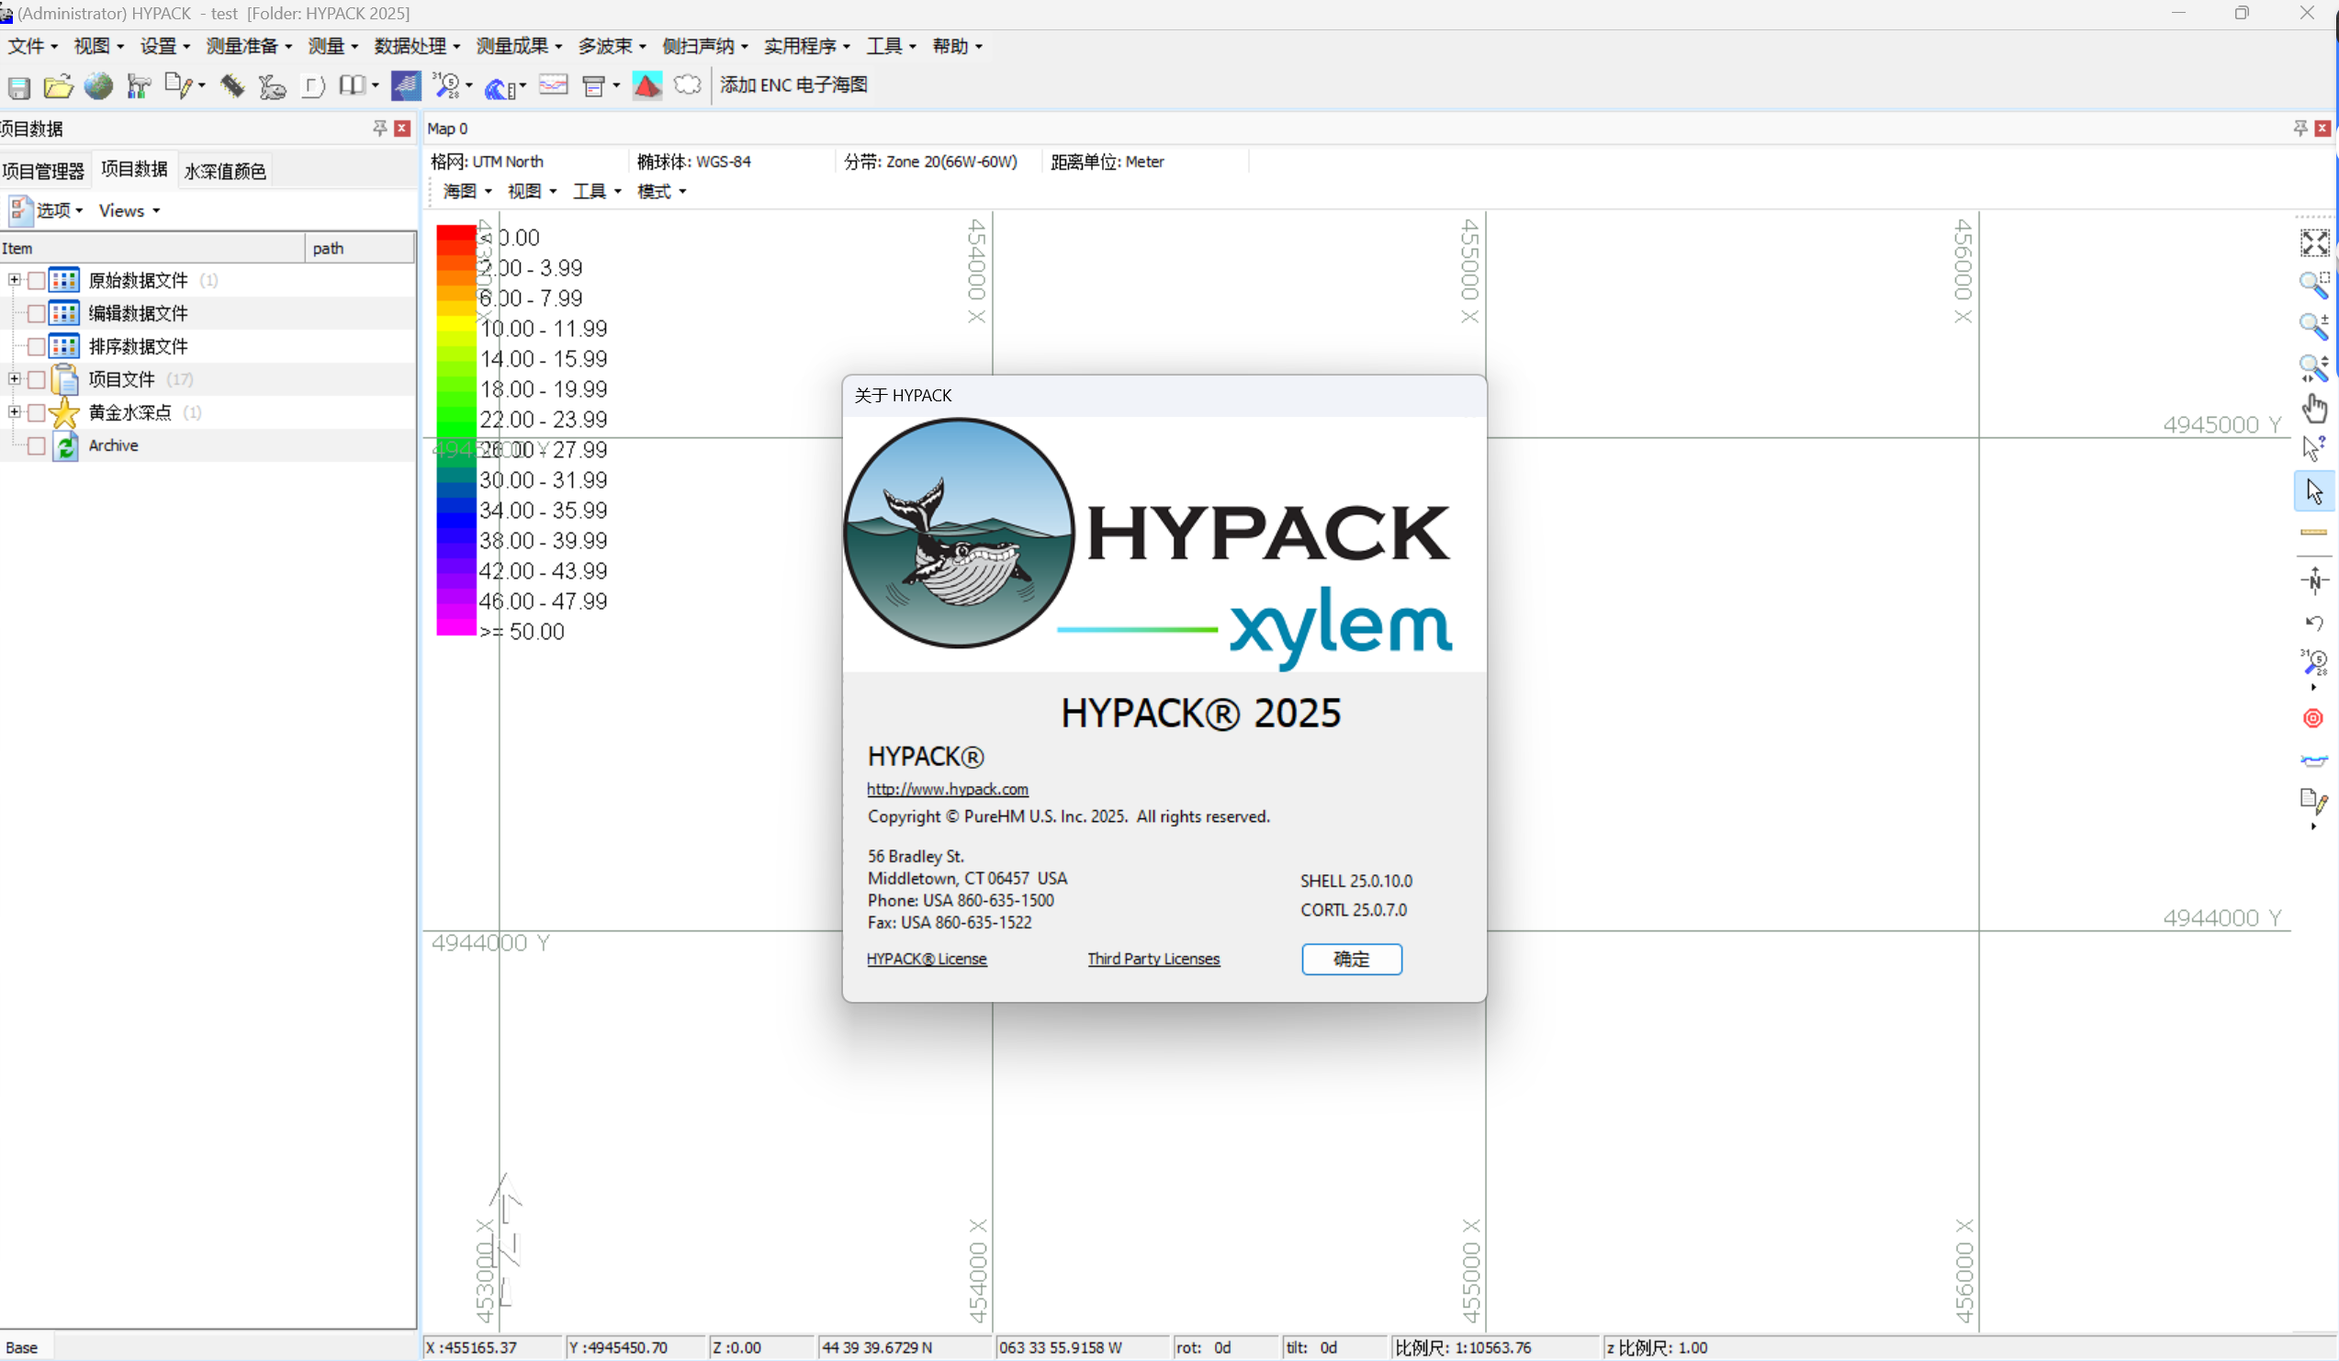This screenshot has height=1361, width=2339.
Task: Click the north arrow orientation tool
Action: pyautogui.click(x=2314, y=580)
